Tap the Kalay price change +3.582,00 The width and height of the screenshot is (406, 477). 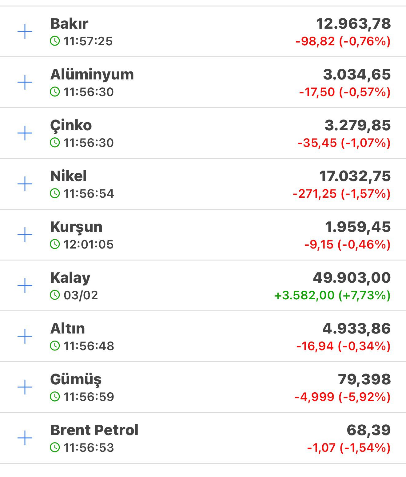click(304, 295)
